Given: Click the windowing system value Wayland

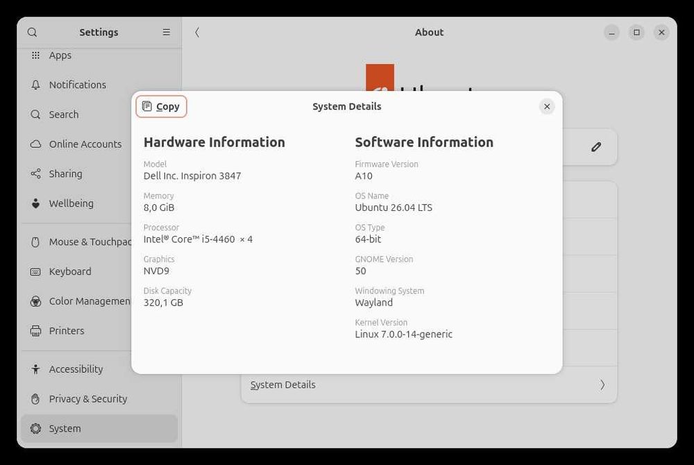Looking at the screenshot, I should 373,303.
